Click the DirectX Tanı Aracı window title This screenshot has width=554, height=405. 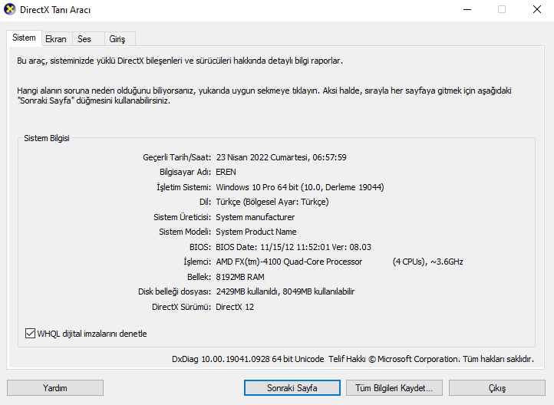pos(55,10)
